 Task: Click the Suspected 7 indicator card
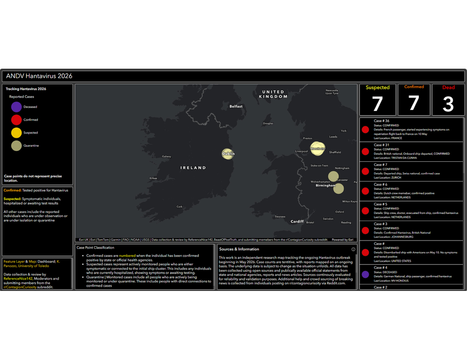click(x=377, y=100)
